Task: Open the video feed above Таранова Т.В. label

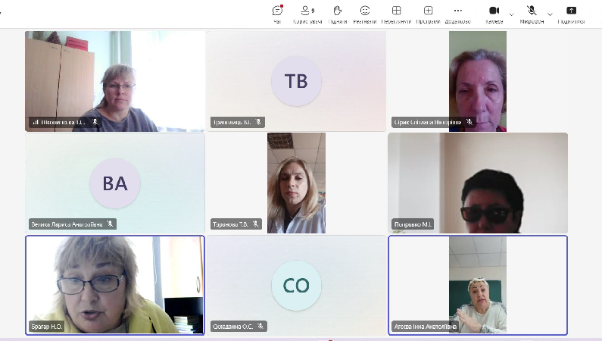Action: 296,183
